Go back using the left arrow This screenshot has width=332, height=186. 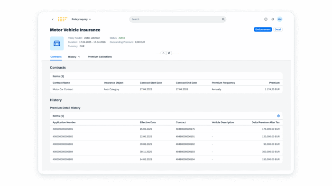(x=53, y=19)
